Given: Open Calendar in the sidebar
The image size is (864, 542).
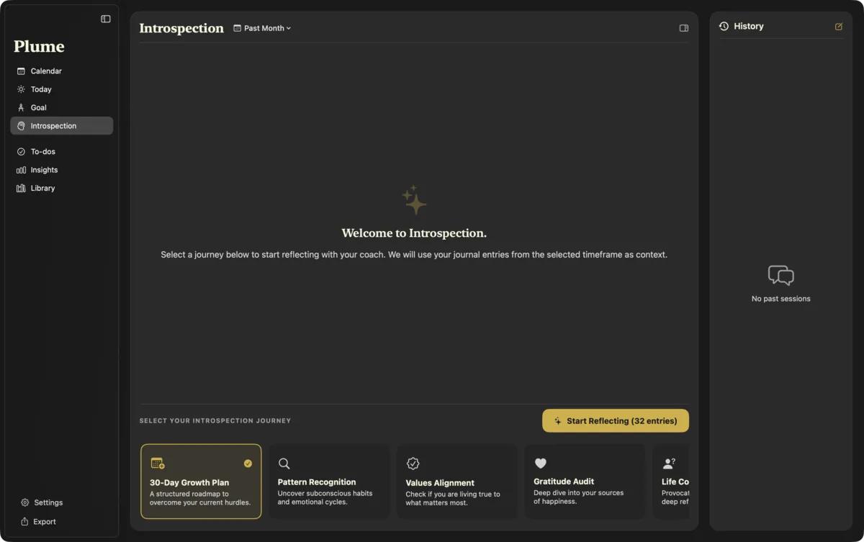Looking at the screenshot, I should click(x=62, y=71).
